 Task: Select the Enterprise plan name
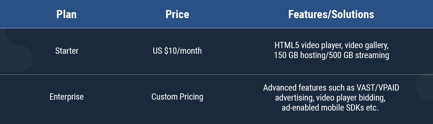pyautogui.click(x=67, y=97)
